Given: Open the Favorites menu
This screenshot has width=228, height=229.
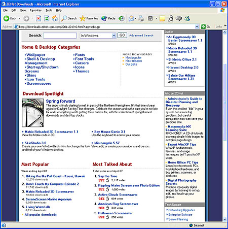Looking at the screenshot, I should pyautogui.click(x=35, y=10).
